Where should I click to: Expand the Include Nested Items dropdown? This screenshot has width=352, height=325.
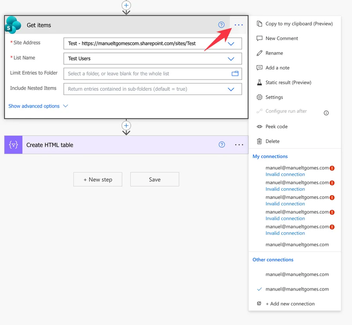(x=231, y=89)
